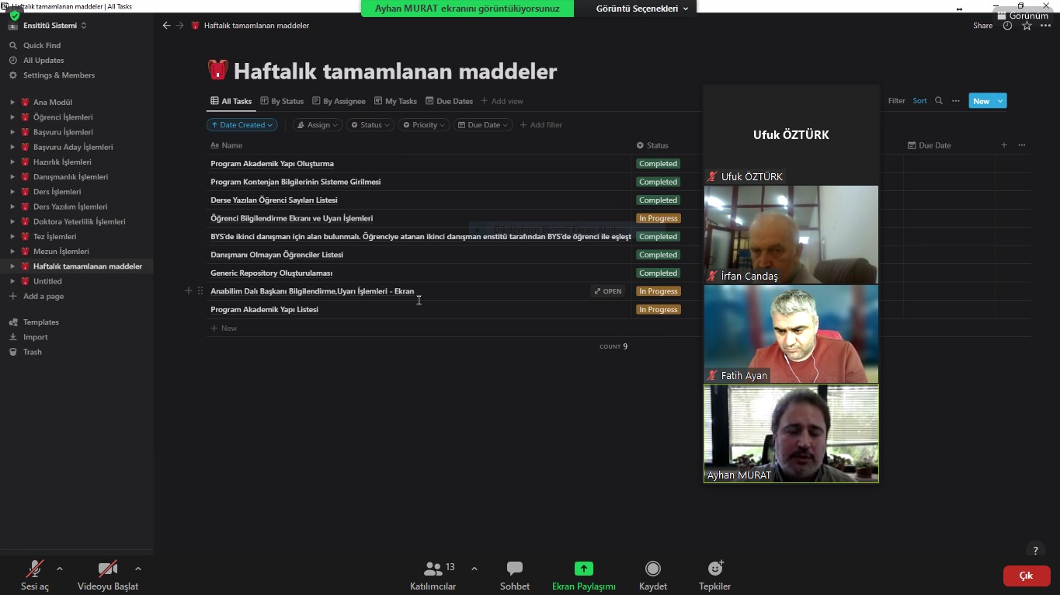The image size is (1060, 595).
Task: Click the search icon in table toolbar
Action: tap(939, 101)
